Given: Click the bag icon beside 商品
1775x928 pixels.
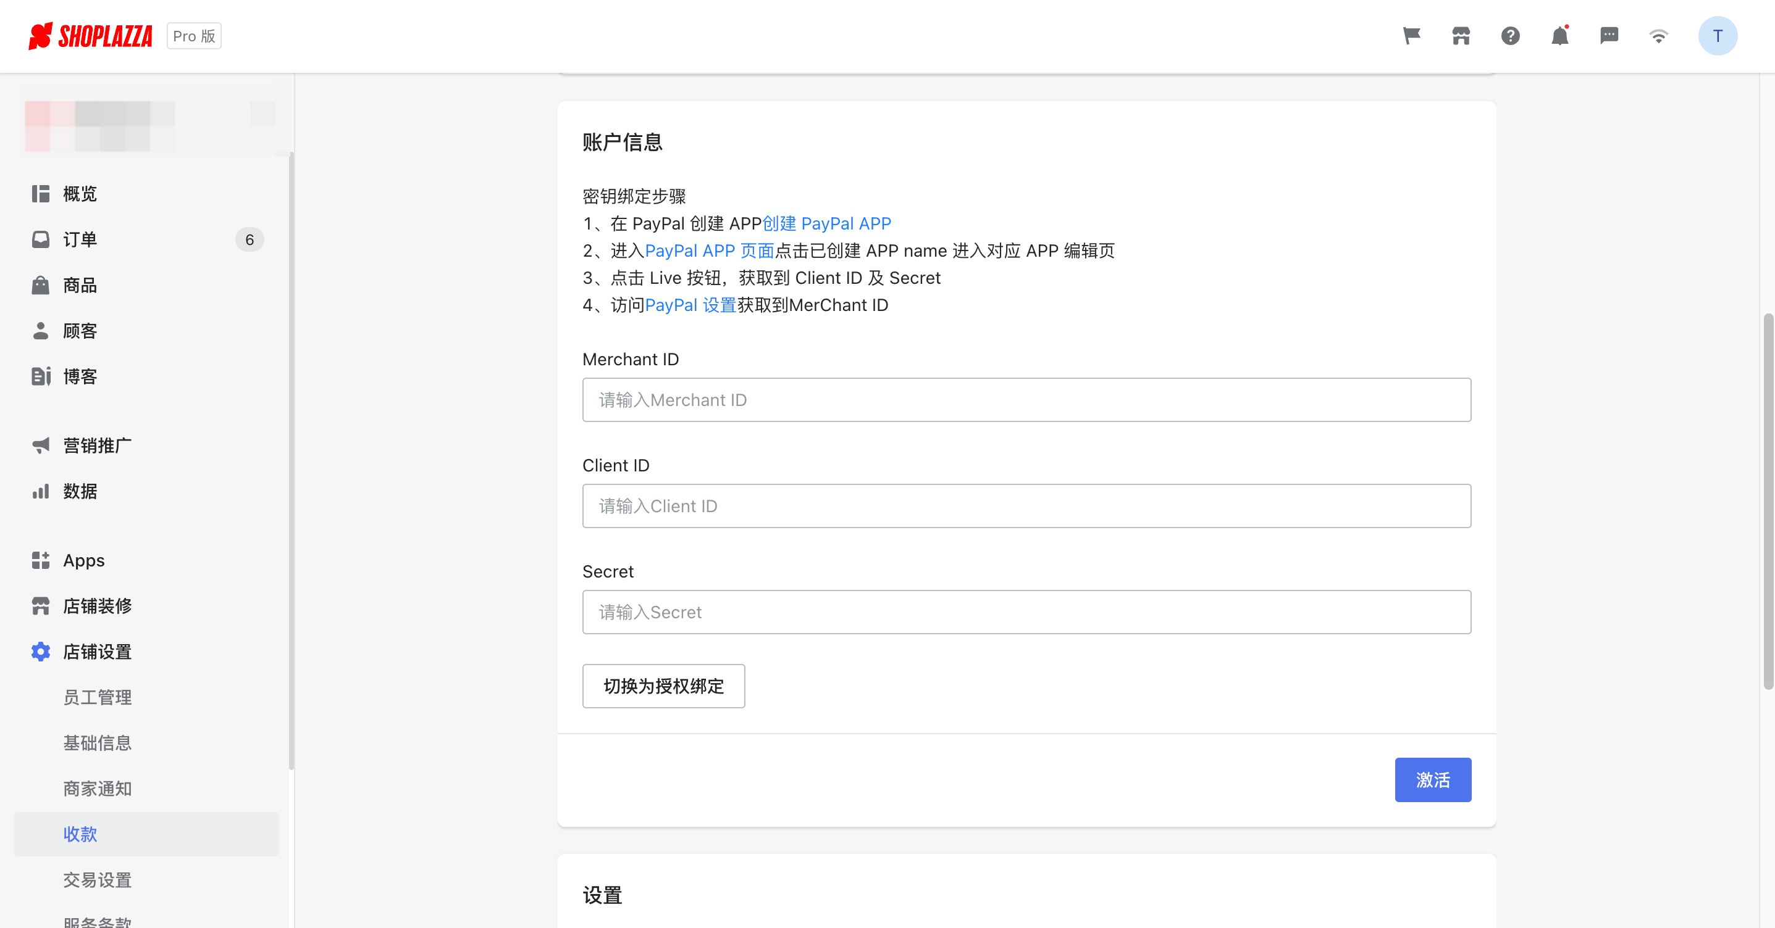Looking at the screenshot, I should tap(41, 285).
